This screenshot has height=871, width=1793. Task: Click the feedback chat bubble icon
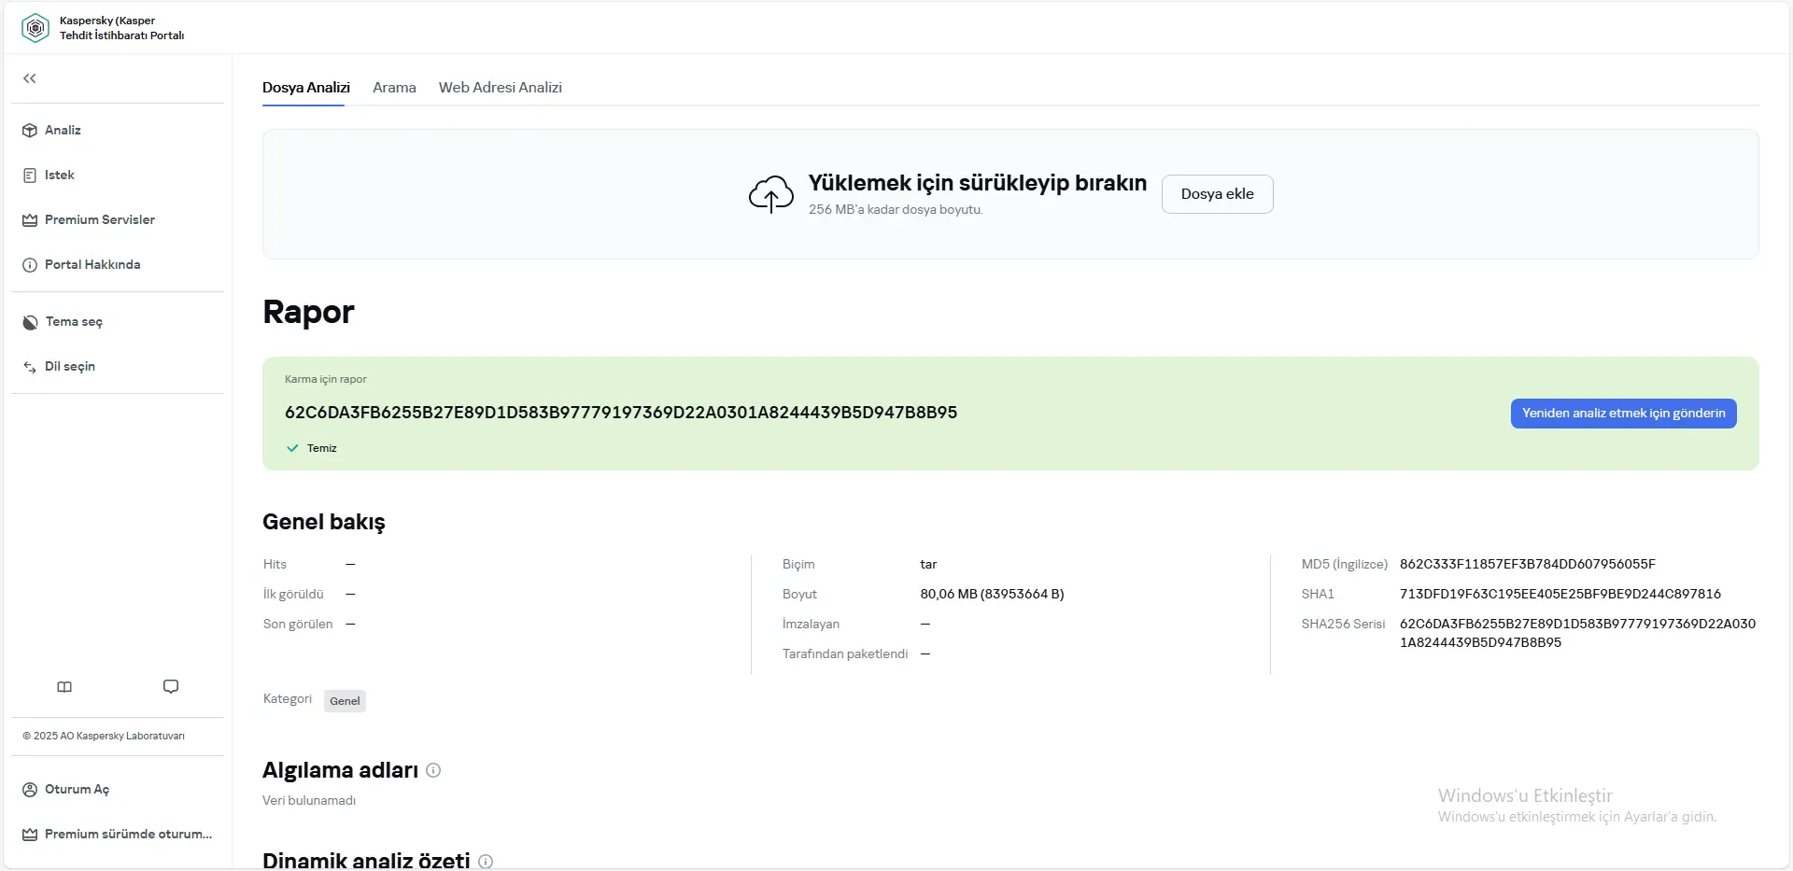[x=171, y=687]
